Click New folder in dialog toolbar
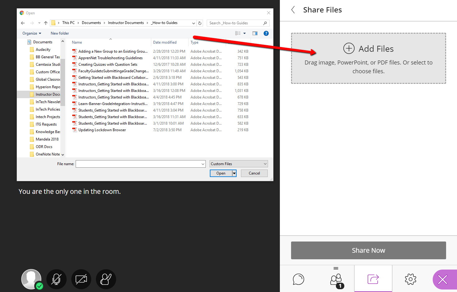 tap(60, 33)
